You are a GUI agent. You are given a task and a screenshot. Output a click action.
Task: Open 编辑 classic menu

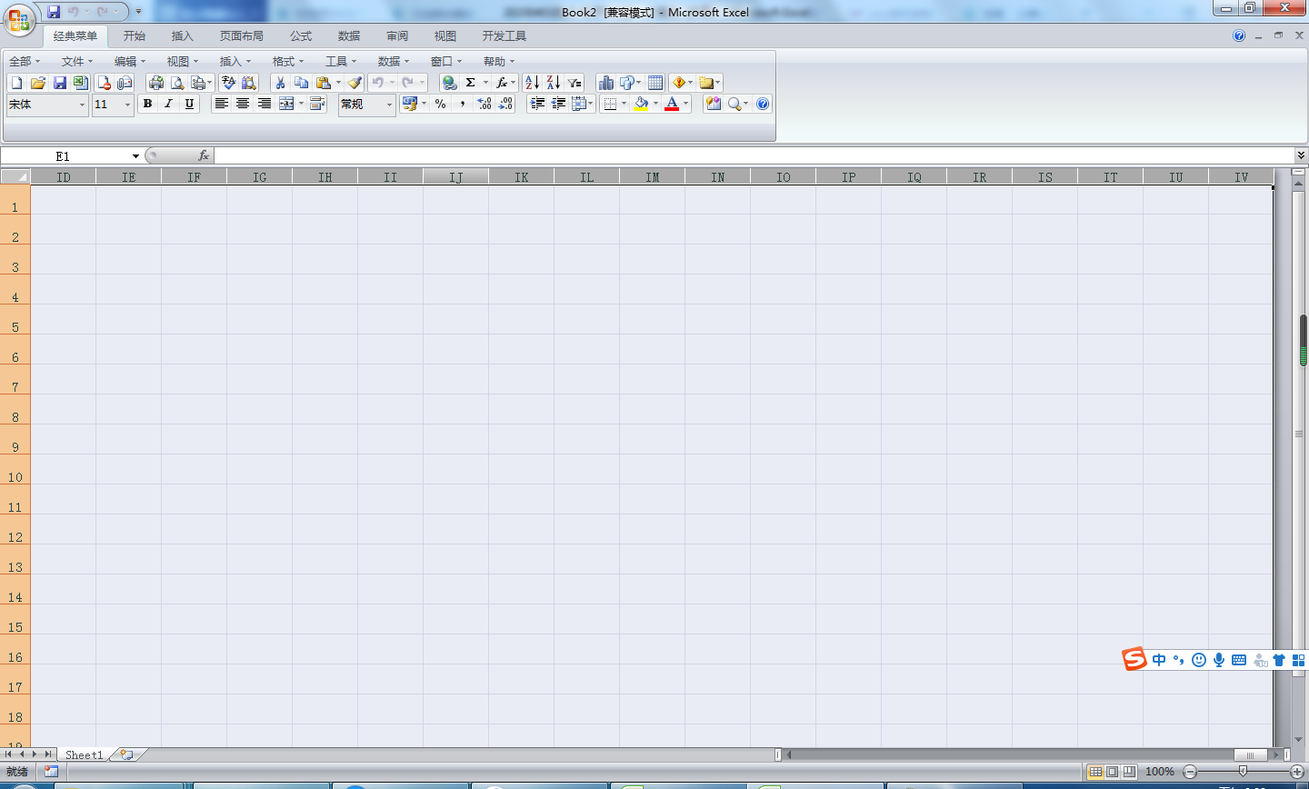pyautogui.click(x=130, y=62)
